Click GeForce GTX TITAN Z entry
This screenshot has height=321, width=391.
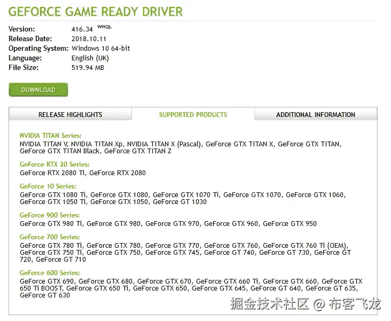[138, 151]
